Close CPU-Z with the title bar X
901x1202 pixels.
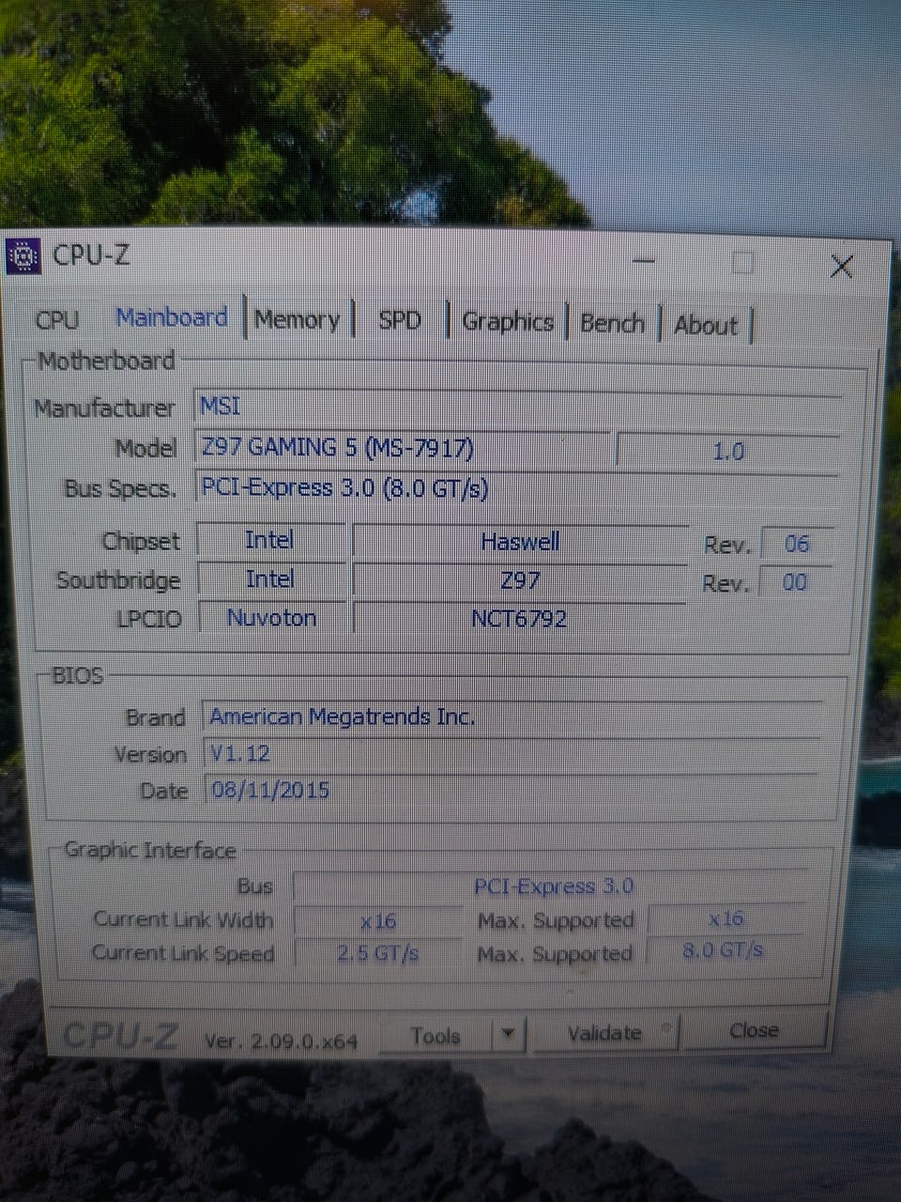(841, 267)
